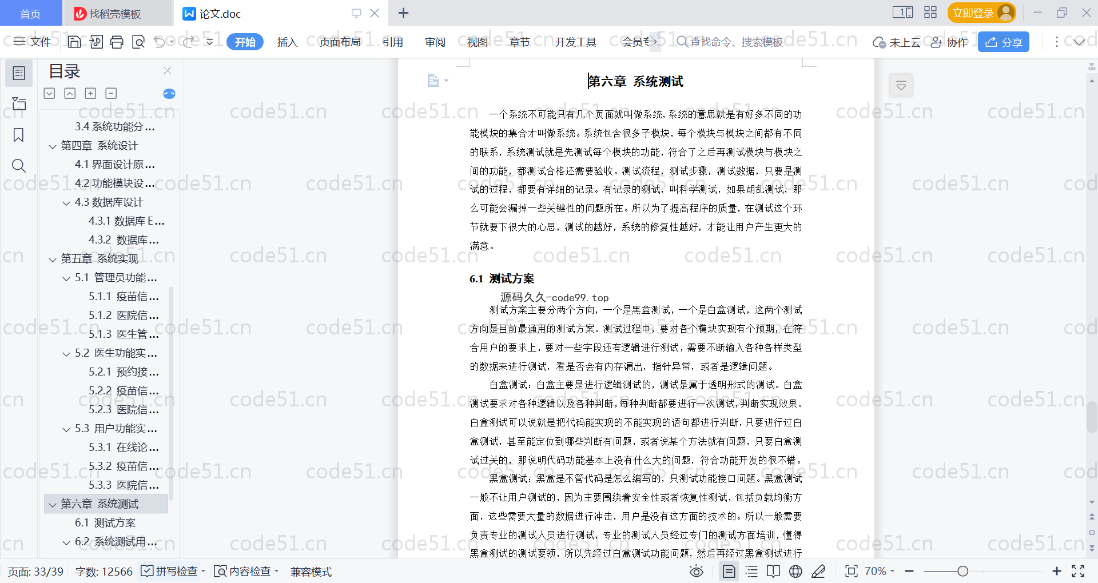1098x583 pixels.
Task: Select the 页面布局 ribbon tab
Action: 340,42
